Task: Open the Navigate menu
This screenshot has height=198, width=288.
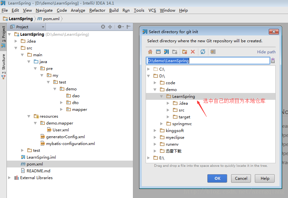Action: pos(44,10)
